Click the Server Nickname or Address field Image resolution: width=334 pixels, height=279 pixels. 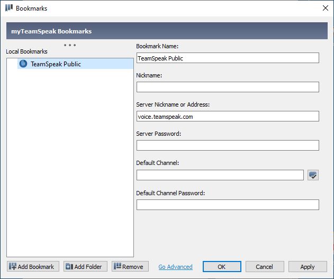click(228, 116)
